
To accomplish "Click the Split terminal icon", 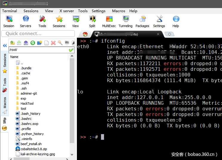I will click(92, 21).
